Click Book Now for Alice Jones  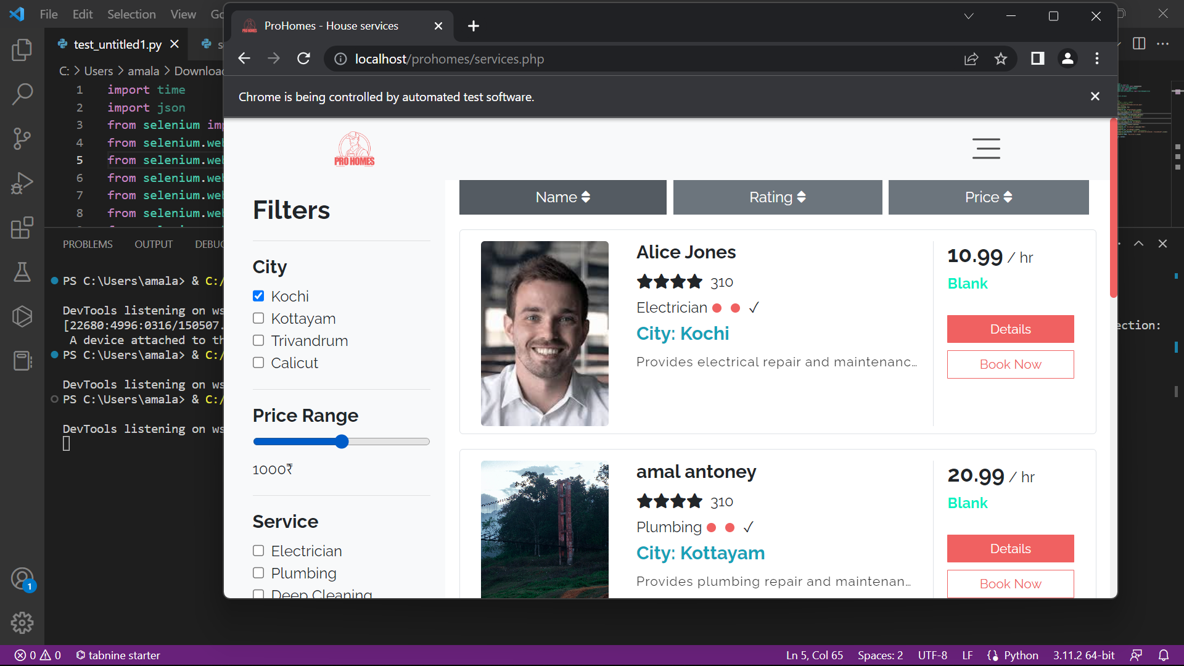[x=1010, y=364]
